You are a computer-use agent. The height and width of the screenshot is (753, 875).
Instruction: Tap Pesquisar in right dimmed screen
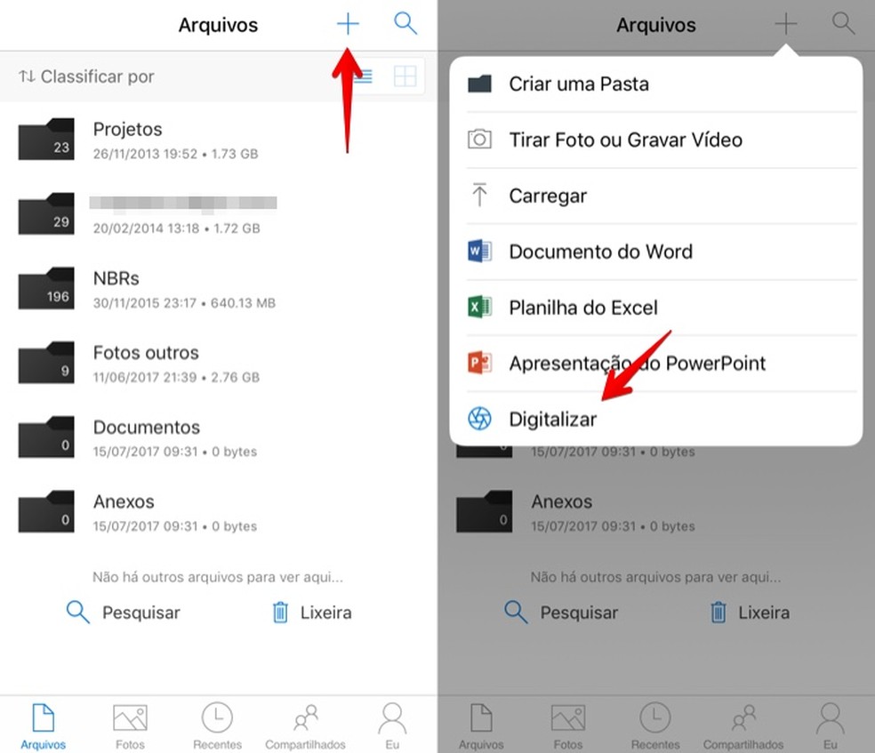point(561,613)
